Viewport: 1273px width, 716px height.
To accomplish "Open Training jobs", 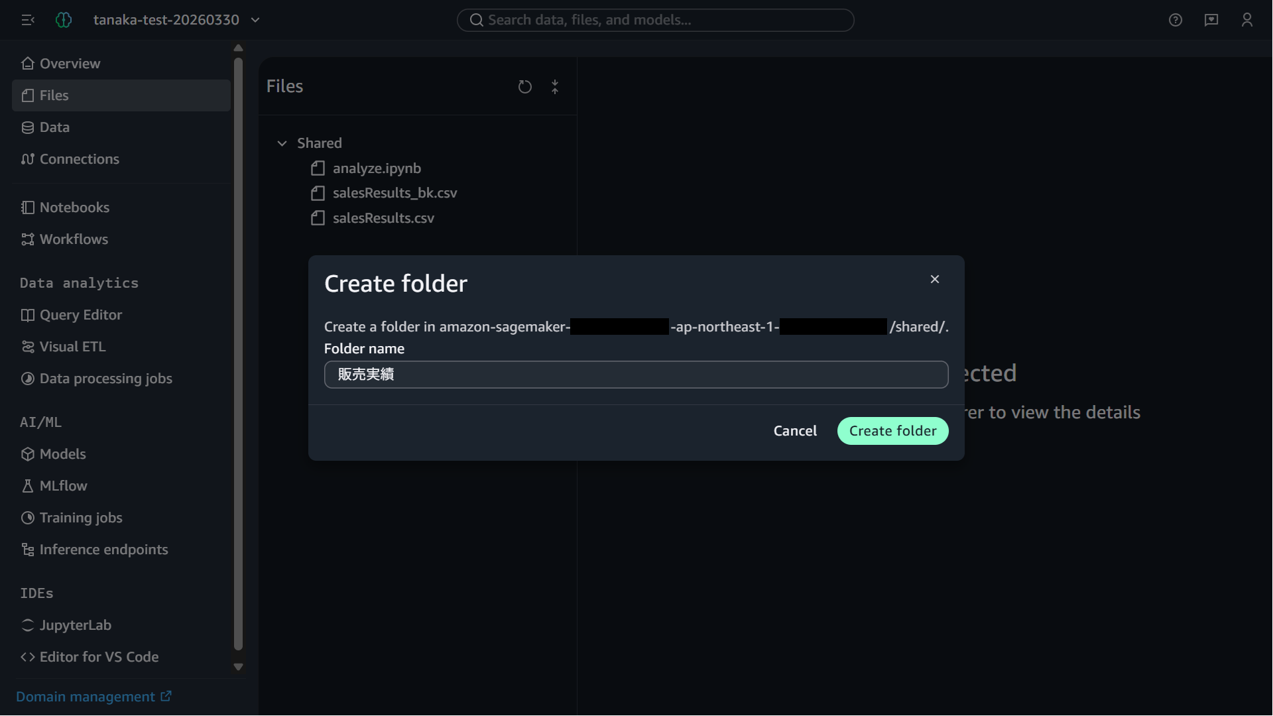I will pyautogui.click(x=121, y=518).
